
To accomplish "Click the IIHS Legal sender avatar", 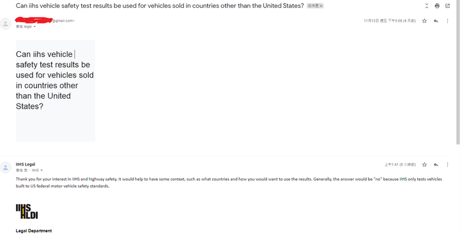I will pos(6,168).
